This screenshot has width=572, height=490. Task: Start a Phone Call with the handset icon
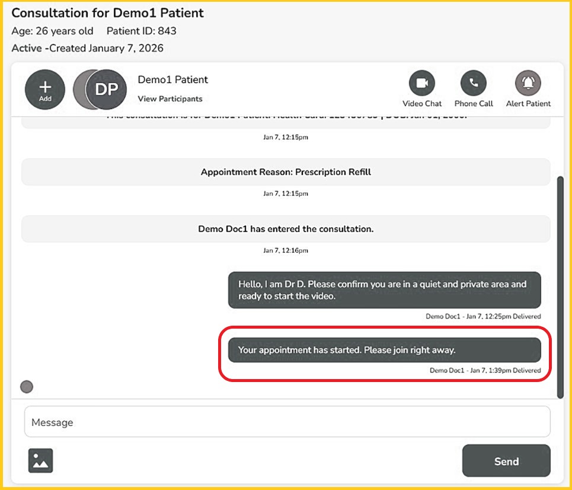[x=473, y=84]
